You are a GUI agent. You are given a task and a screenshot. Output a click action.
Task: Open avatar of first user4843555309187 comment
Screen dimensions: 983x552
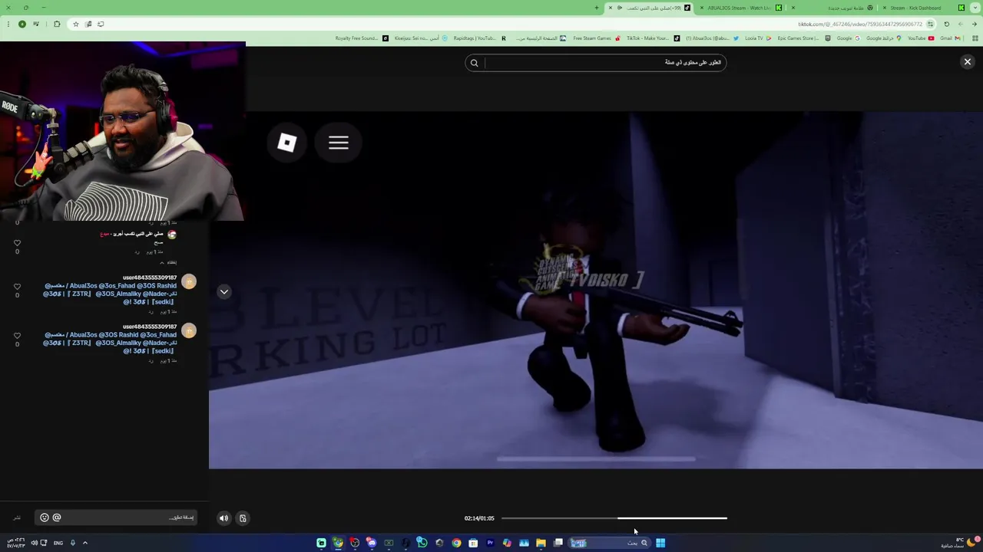tap(189, 282)
